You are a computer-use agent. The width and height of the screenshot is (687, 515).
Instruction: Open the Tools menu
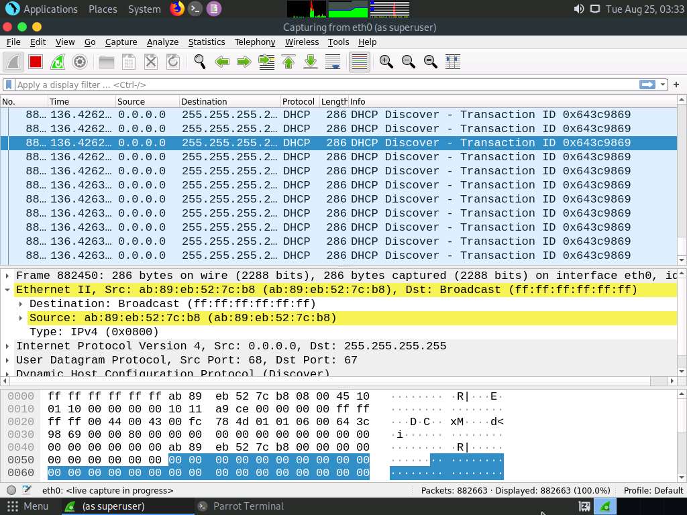[338, 42]
